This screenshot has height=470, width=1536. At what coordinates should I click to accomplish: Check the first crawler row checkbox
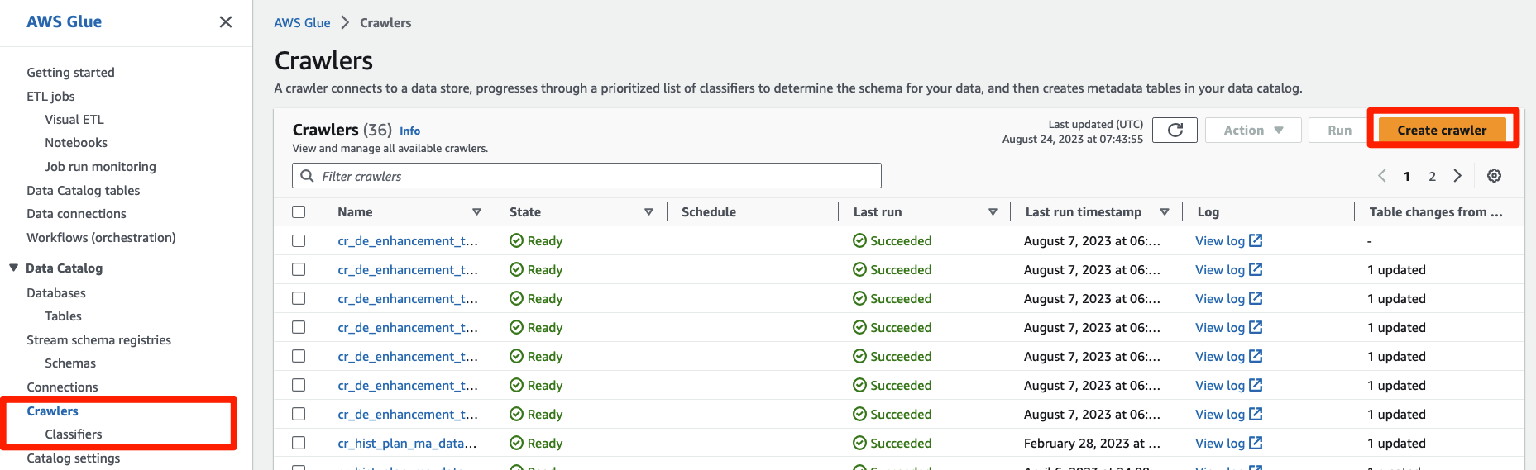point(299,241)
